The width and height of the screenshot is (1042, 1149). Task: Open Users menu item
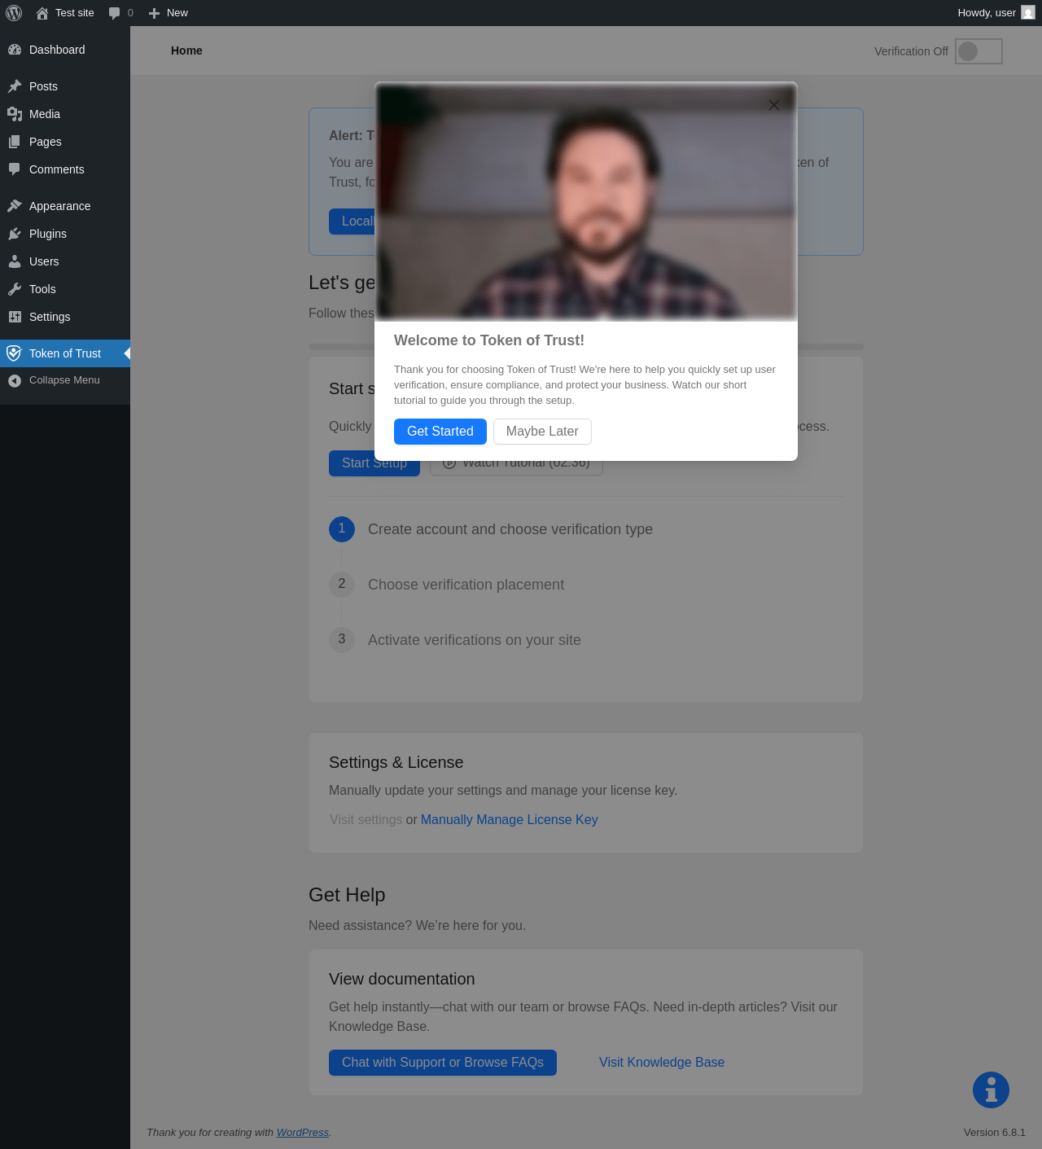(65, 261)
